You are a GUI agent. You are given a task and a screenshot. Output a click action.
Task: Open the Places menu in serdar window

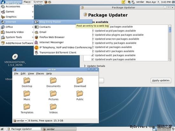[40, 73]
